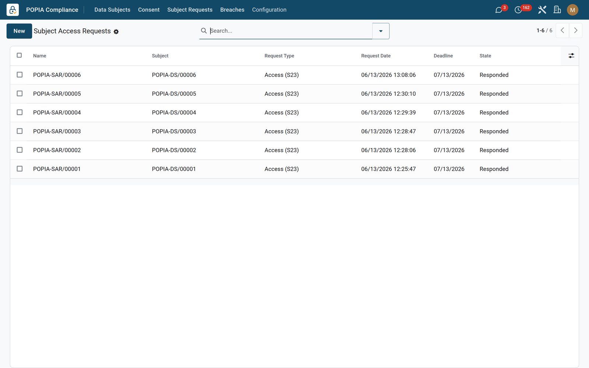Click Access (S23) in the POPIA-SAR/00006 row
Image resolution: width=589 pixels, height=368 pixels.
[x=282, y=75]
